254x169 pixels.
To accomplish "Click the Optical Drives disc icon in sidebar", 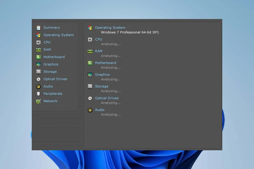I will click(38, 79).
